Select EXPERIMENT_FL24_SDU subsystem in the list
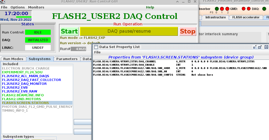The width and height of the screenshot is (269, 140). pos(22,72)
